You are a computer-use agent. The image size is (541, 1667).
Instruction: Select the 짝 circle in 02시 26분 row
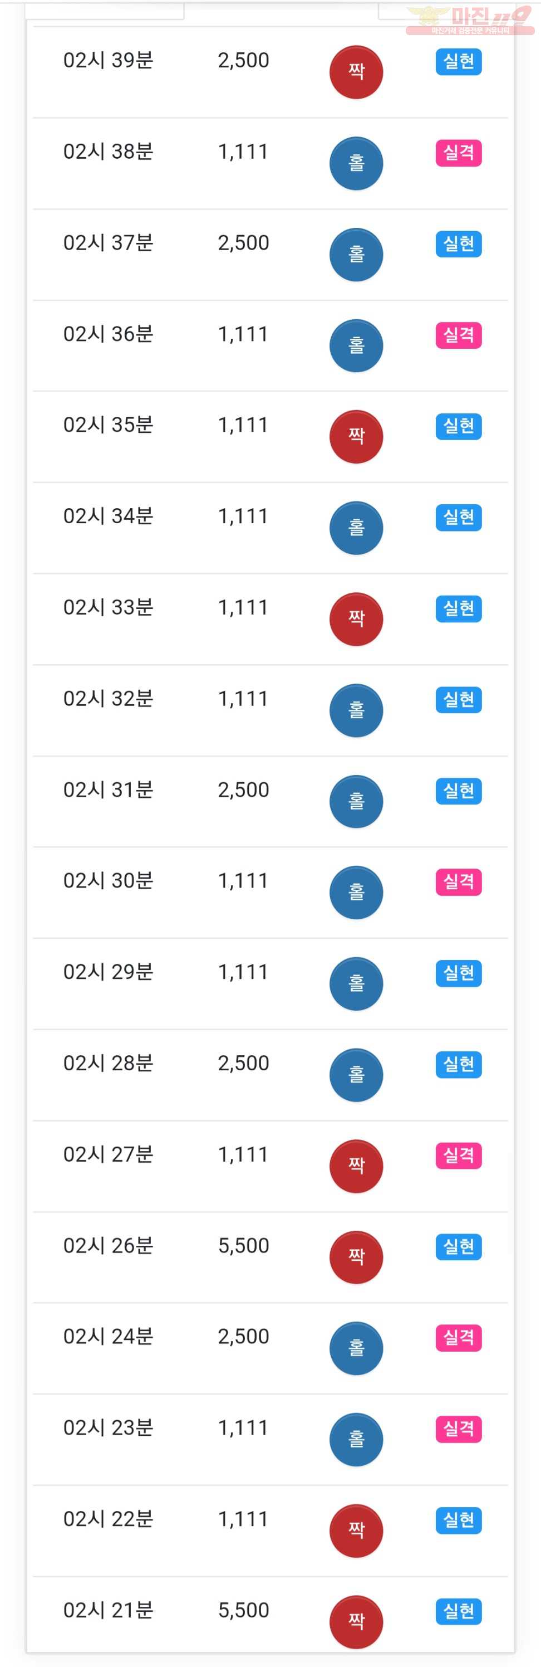coord(356,1257)
